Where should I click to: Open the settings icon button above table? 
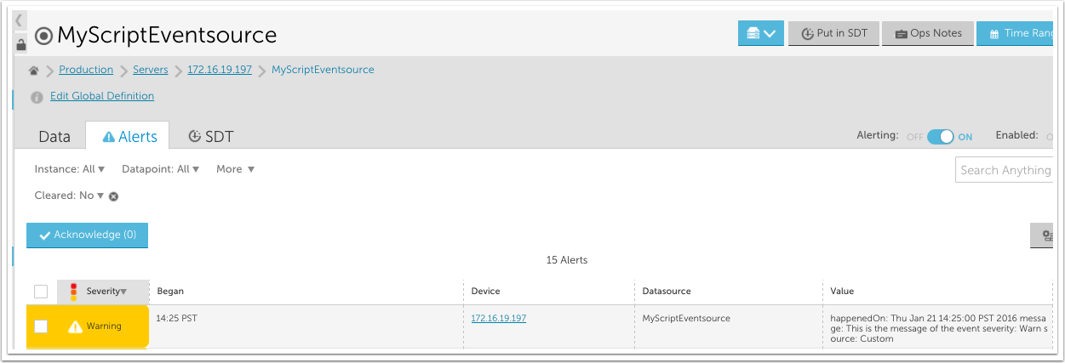[x=1046, y=236]
